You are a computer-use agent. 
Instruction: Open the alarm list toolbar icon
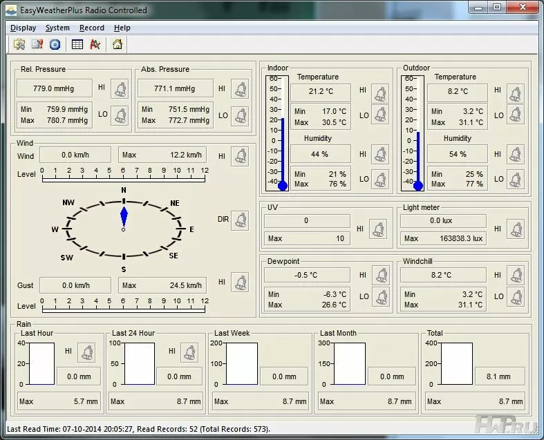(37, 44)
